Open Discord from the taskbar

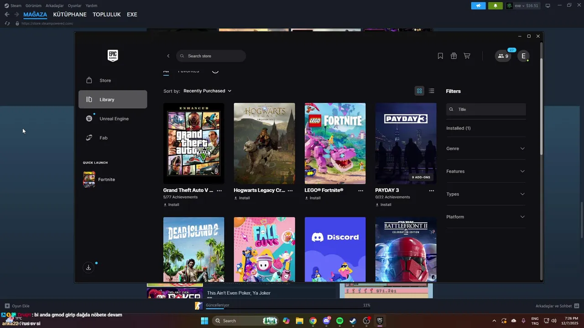326,321
